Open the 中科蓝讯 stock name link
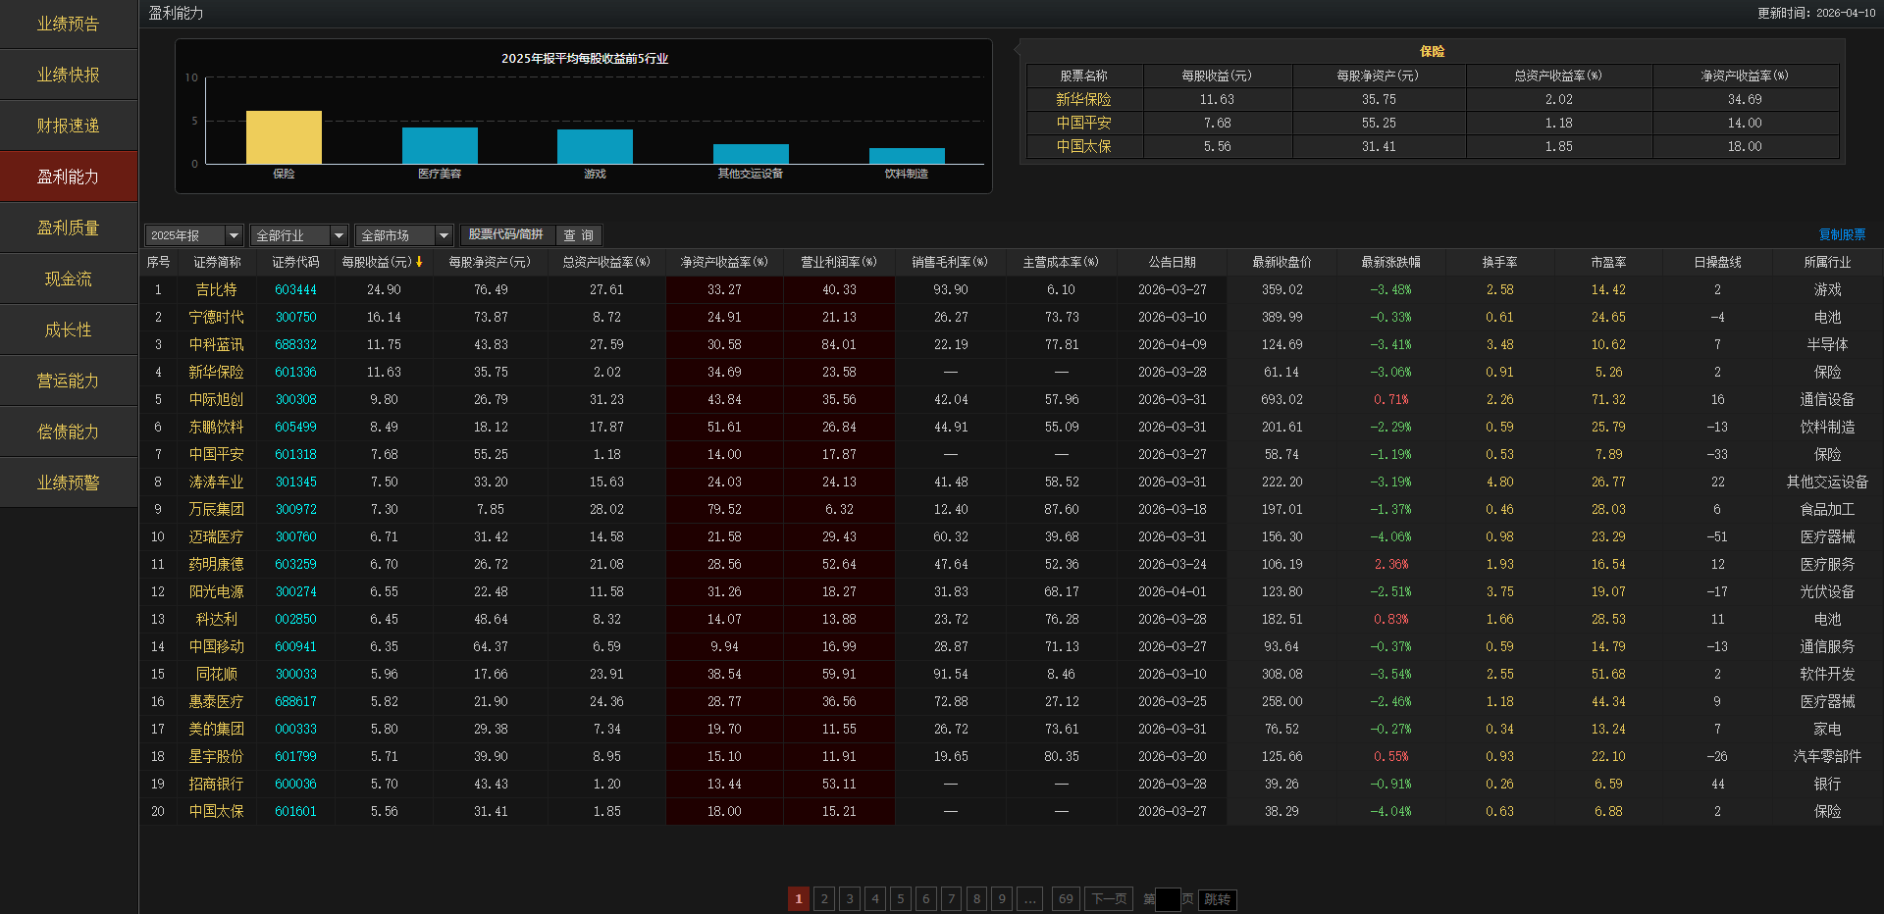Image resolution: width=1884 pixels, height=914 pixels. point(216,345)
